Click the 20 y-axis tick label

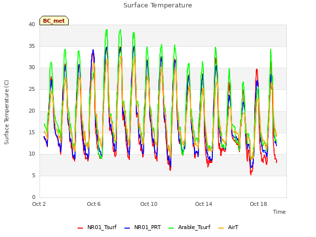coord(32,111)
